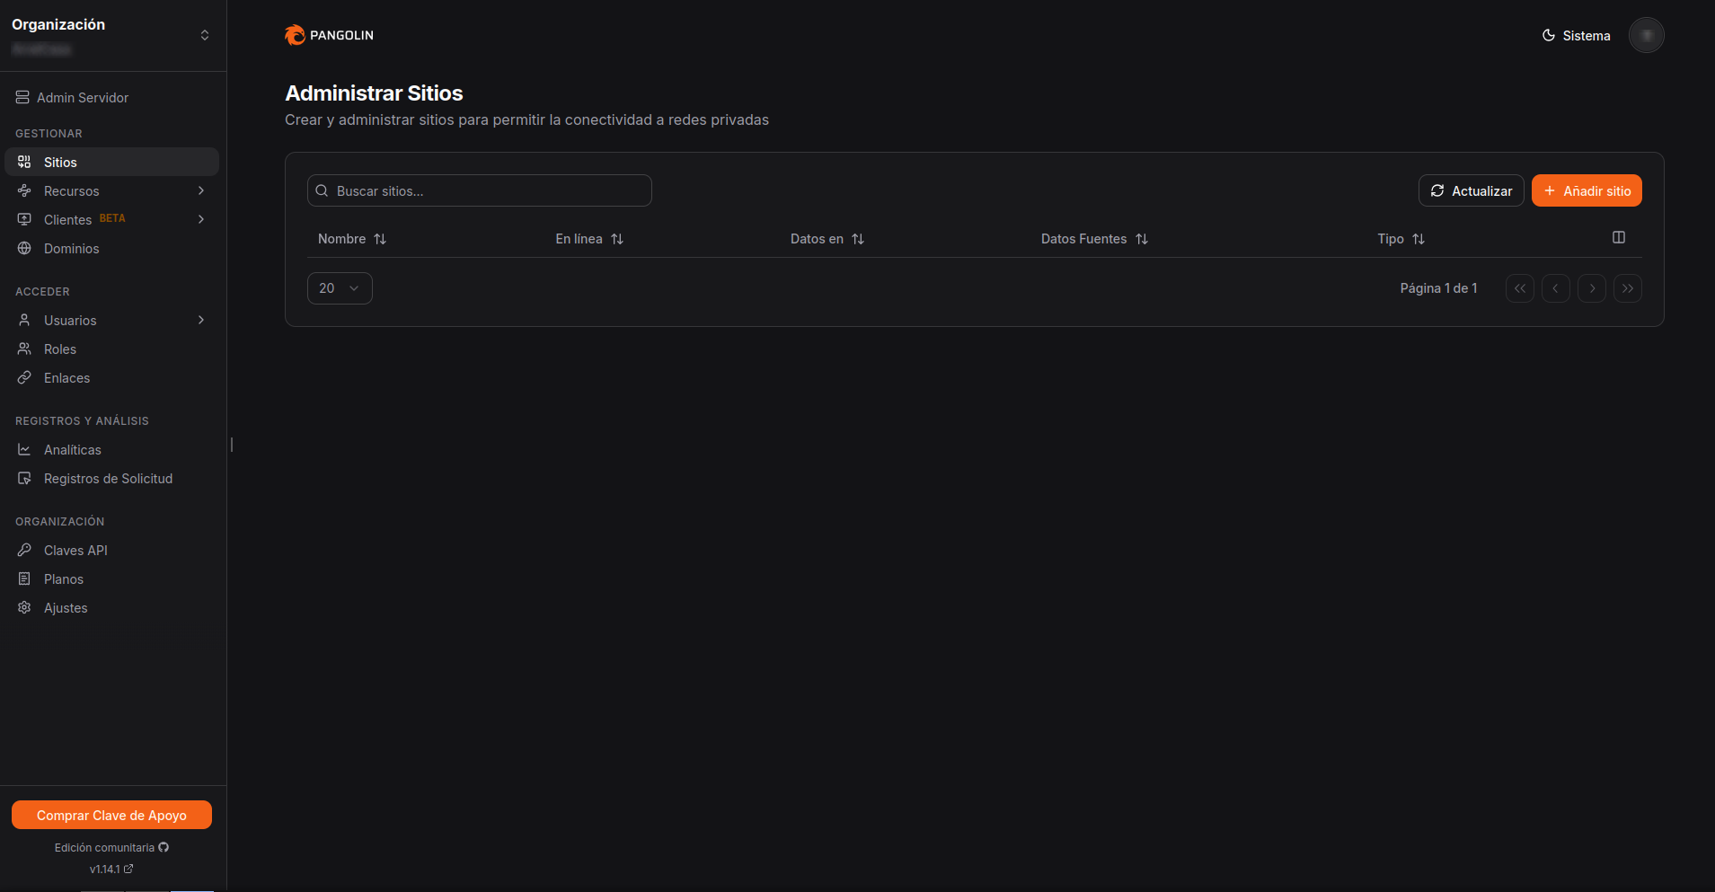Toggle the Sistema theme switcher
This screenshot has width=1715, height=892.
click(x=1577, y=36)
